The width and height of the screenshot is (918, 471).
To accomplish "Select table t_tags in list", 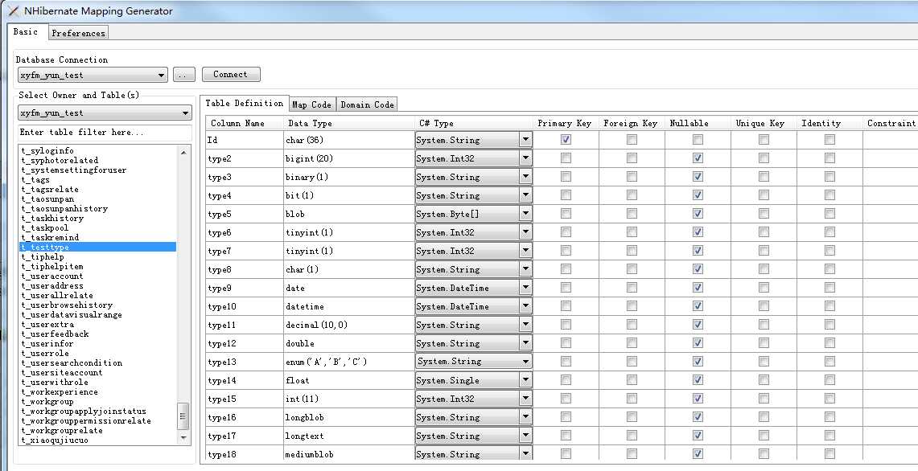I will [x=35, y=179].
